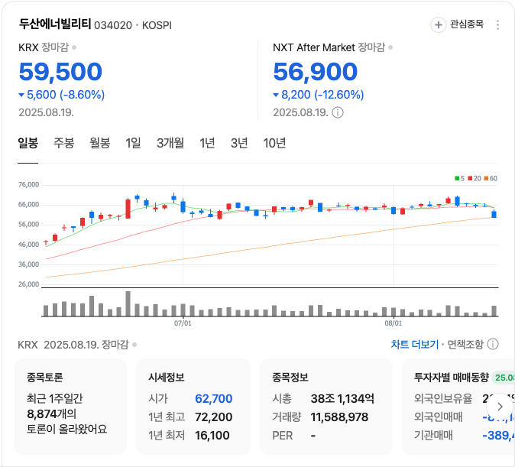This screenshot has width=515, height=467.
Task: Click the stock code 034020
Action: pyautogui.click(x=113, y=25)
